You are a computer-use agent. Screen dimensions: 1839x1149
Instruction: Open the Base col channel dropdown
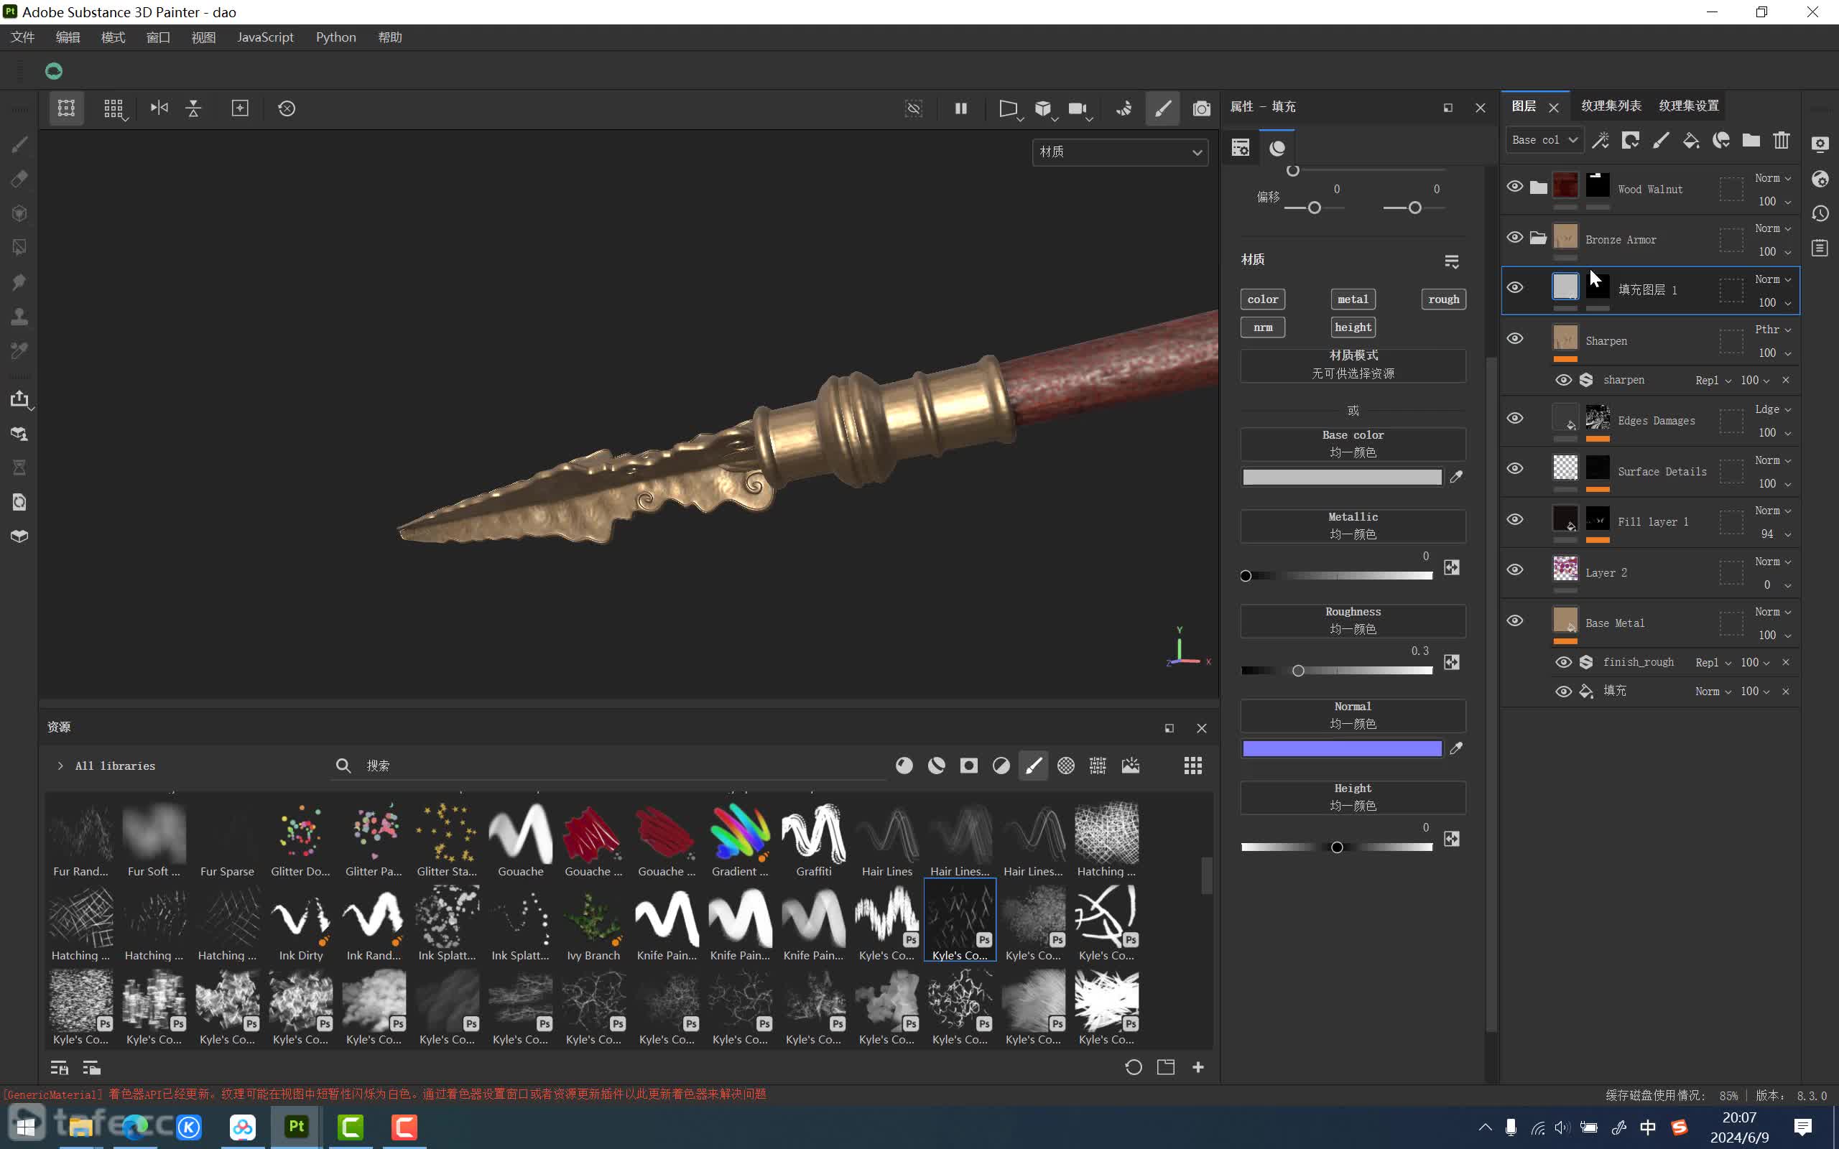click(x=1545, y=140)
